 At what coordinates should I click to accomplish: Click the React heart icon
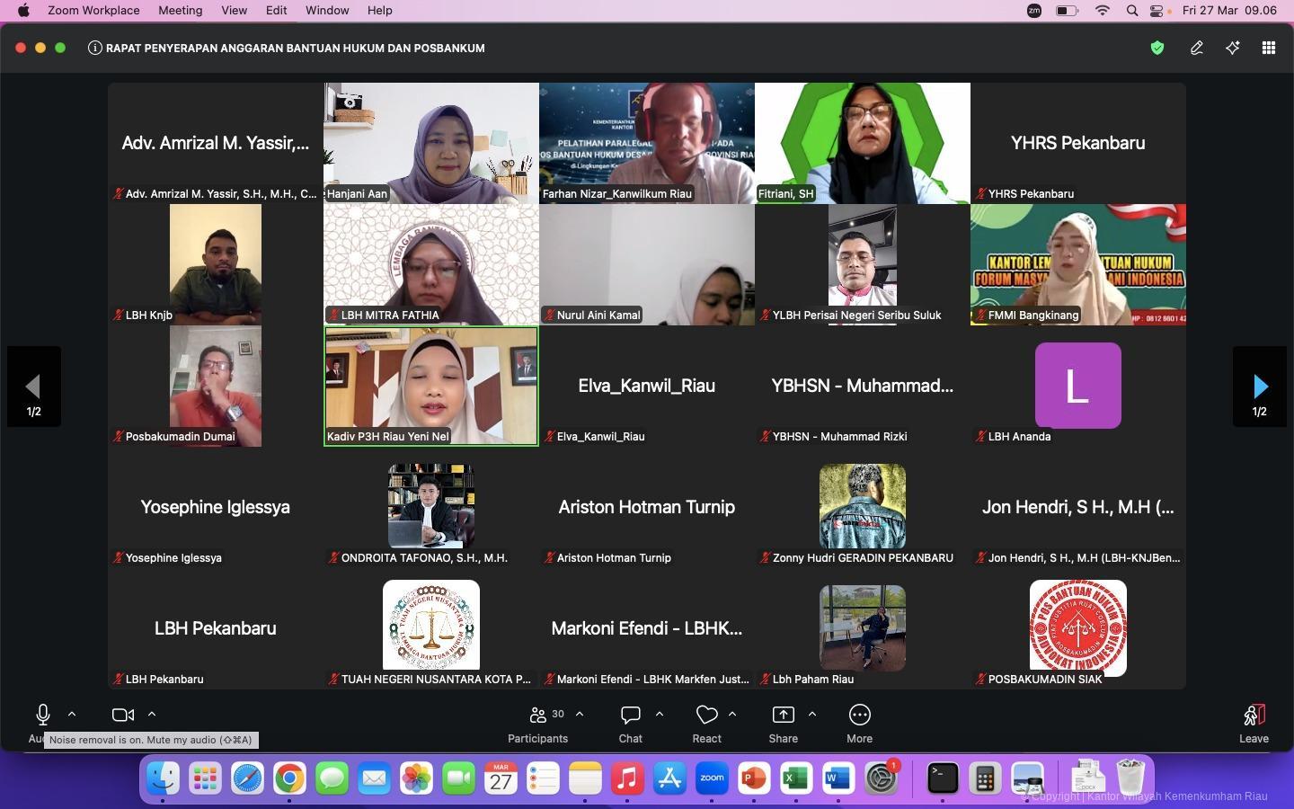[707, 716]
